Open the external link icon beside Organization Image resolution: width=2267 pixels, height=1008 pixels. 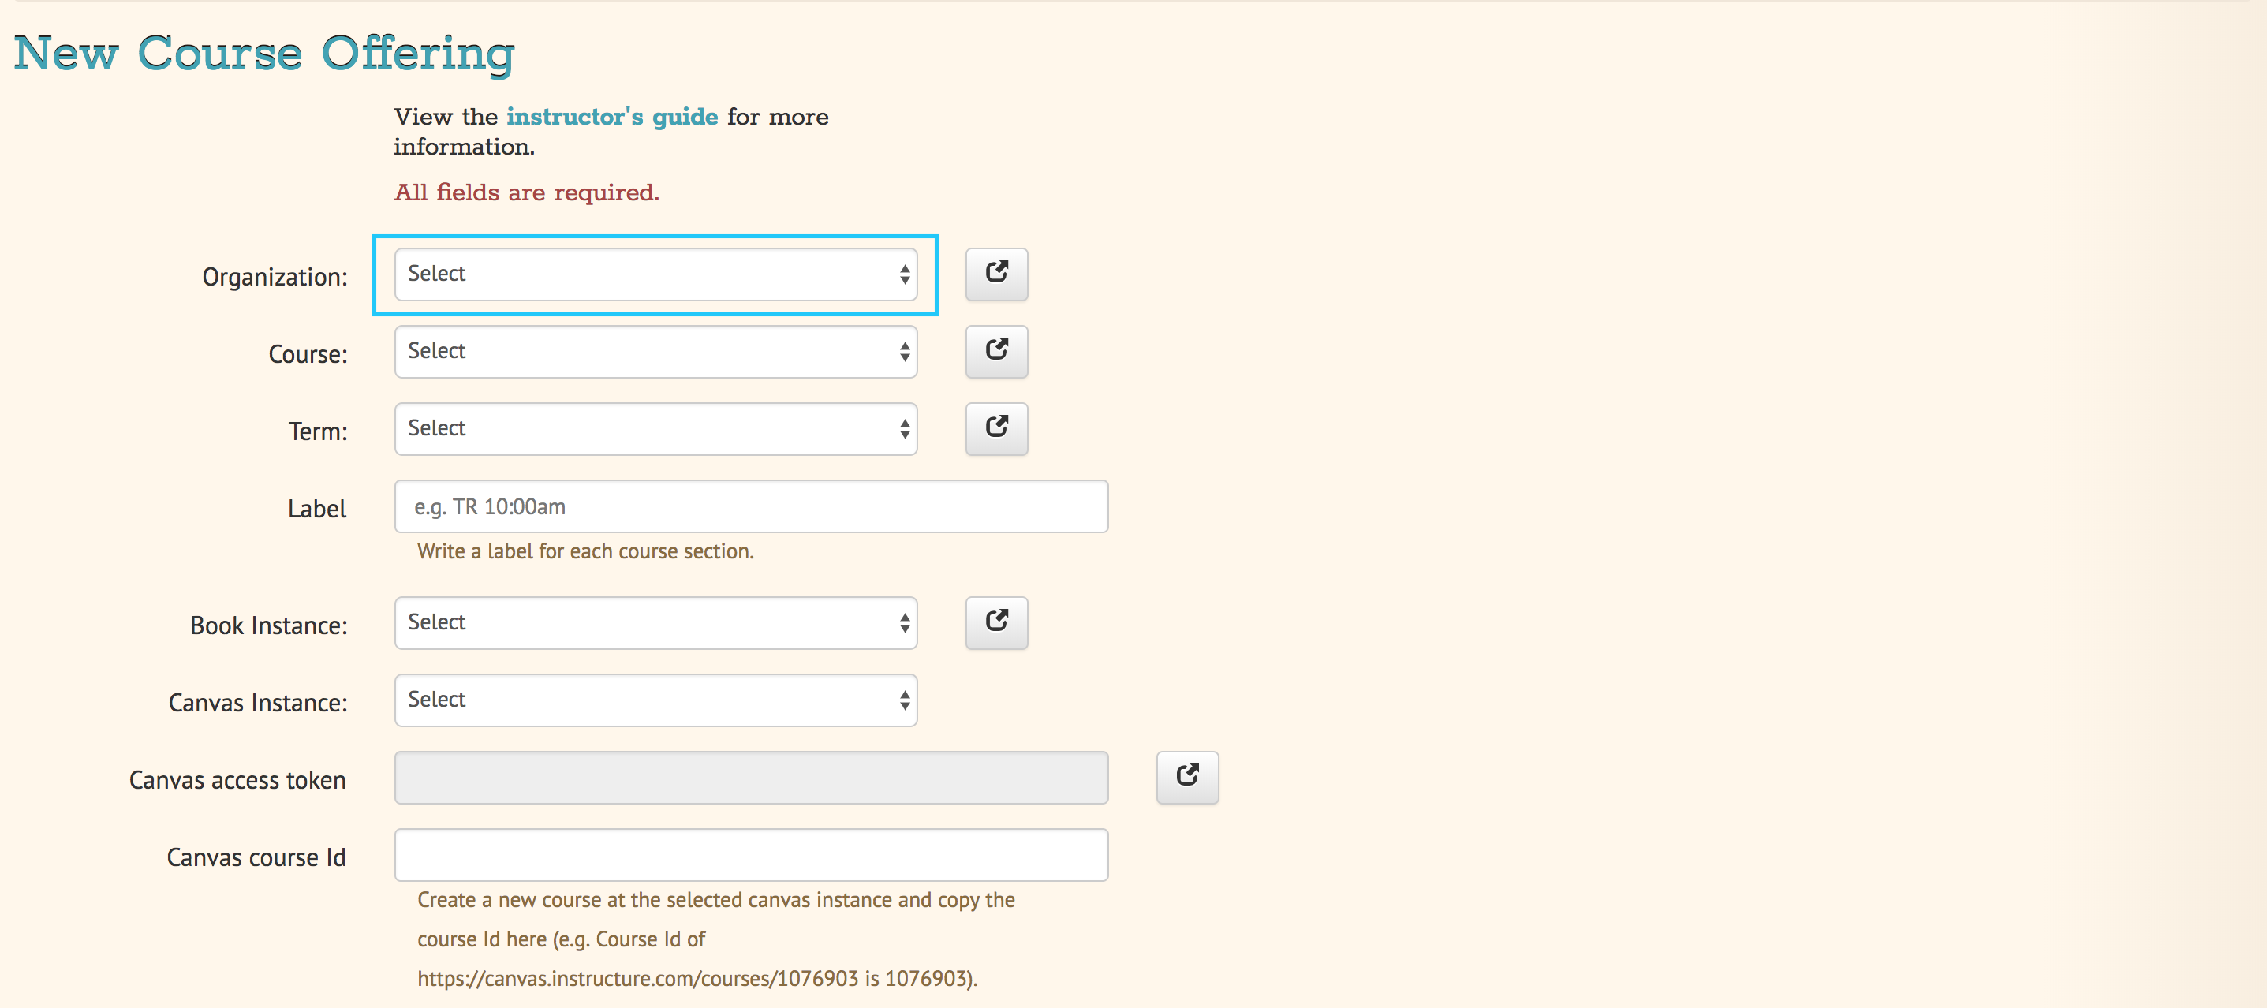[x=996, y=274]
